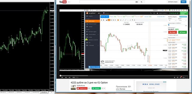
Task: Close the MBA ONLINE ad with X
Action: [165, 82]
